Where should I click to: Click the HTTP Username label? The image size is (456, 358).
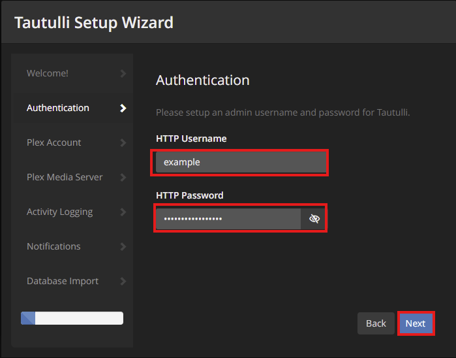click(191, 138)
